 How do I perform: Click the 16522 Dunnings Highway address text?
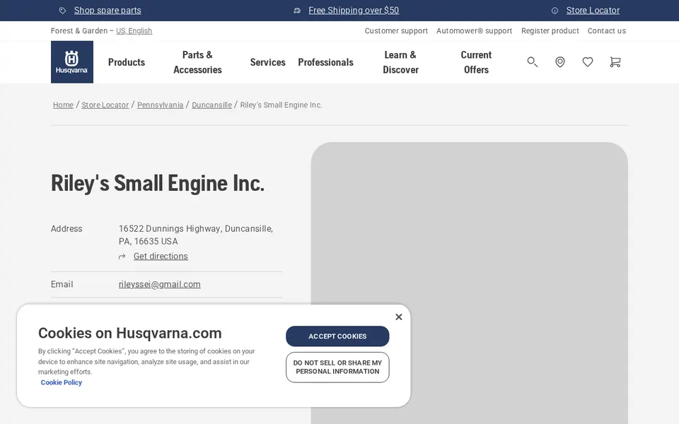coord(196,235)
